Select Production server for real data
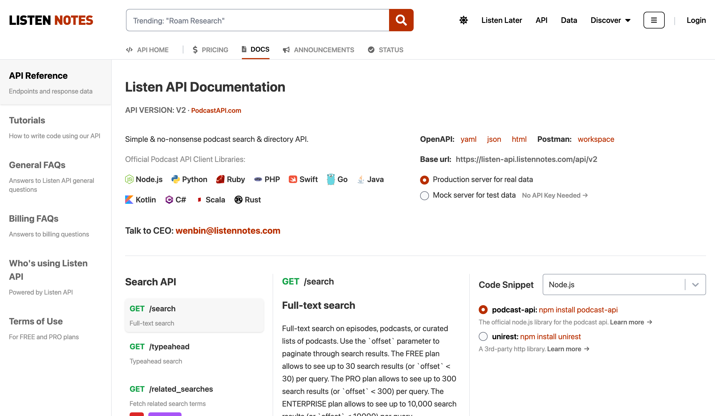 pyautogui.click(x=424, y=180)
